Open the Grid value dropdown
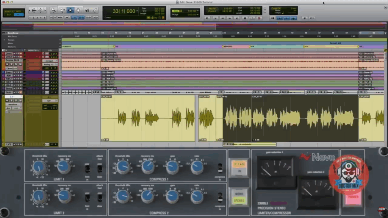The image size is (388, 218). pyautogui.click(x=198, y=11)
